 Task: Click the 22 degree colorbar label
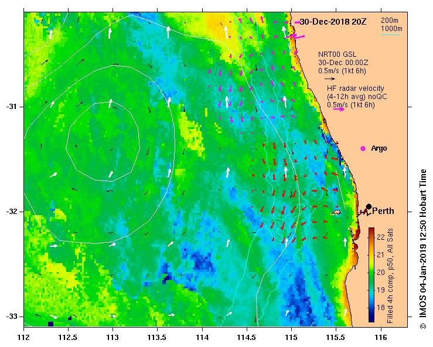click(x=380, y=237)
